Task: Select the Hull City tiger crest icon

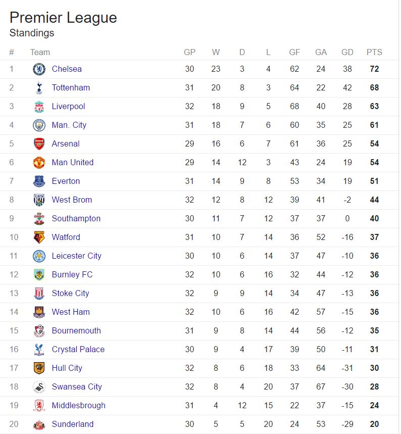Action: 39,368
